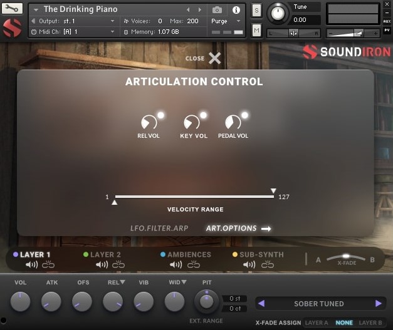This screenshot has height=330, width=393.
Task: Click the KEY VOL knob
Action: (191, 123)
